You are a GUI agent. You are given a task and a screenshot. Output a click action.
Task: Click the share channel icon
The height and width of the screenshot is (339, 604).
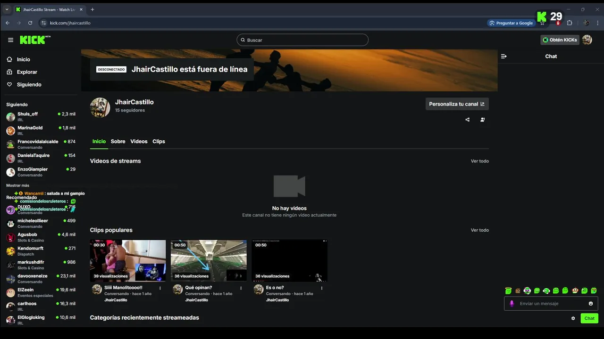pyautogui.click(x=468, y=120)
